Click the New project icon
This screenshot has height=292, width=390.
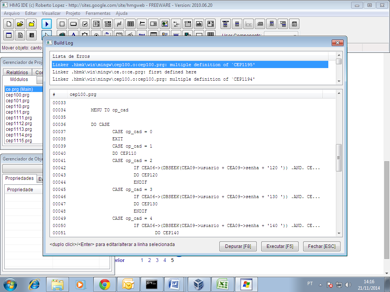click(x=9, y=24)
